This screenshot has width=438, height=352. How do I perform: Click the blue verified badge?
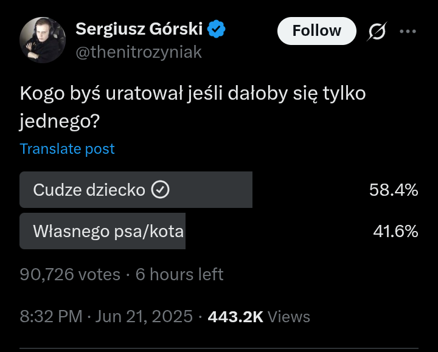click(216, 29)
